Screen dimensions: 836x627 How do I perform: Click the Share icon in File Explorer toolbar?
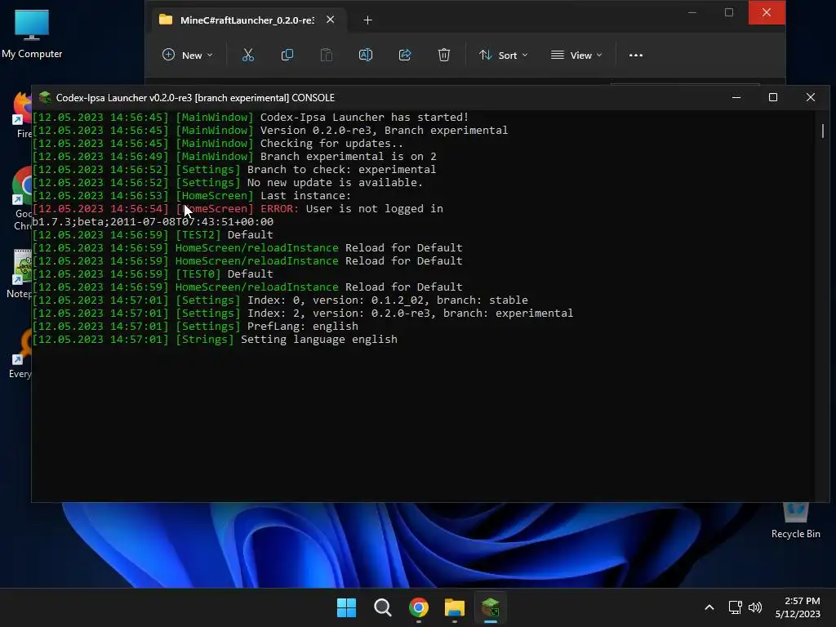[x=405, y=55]
